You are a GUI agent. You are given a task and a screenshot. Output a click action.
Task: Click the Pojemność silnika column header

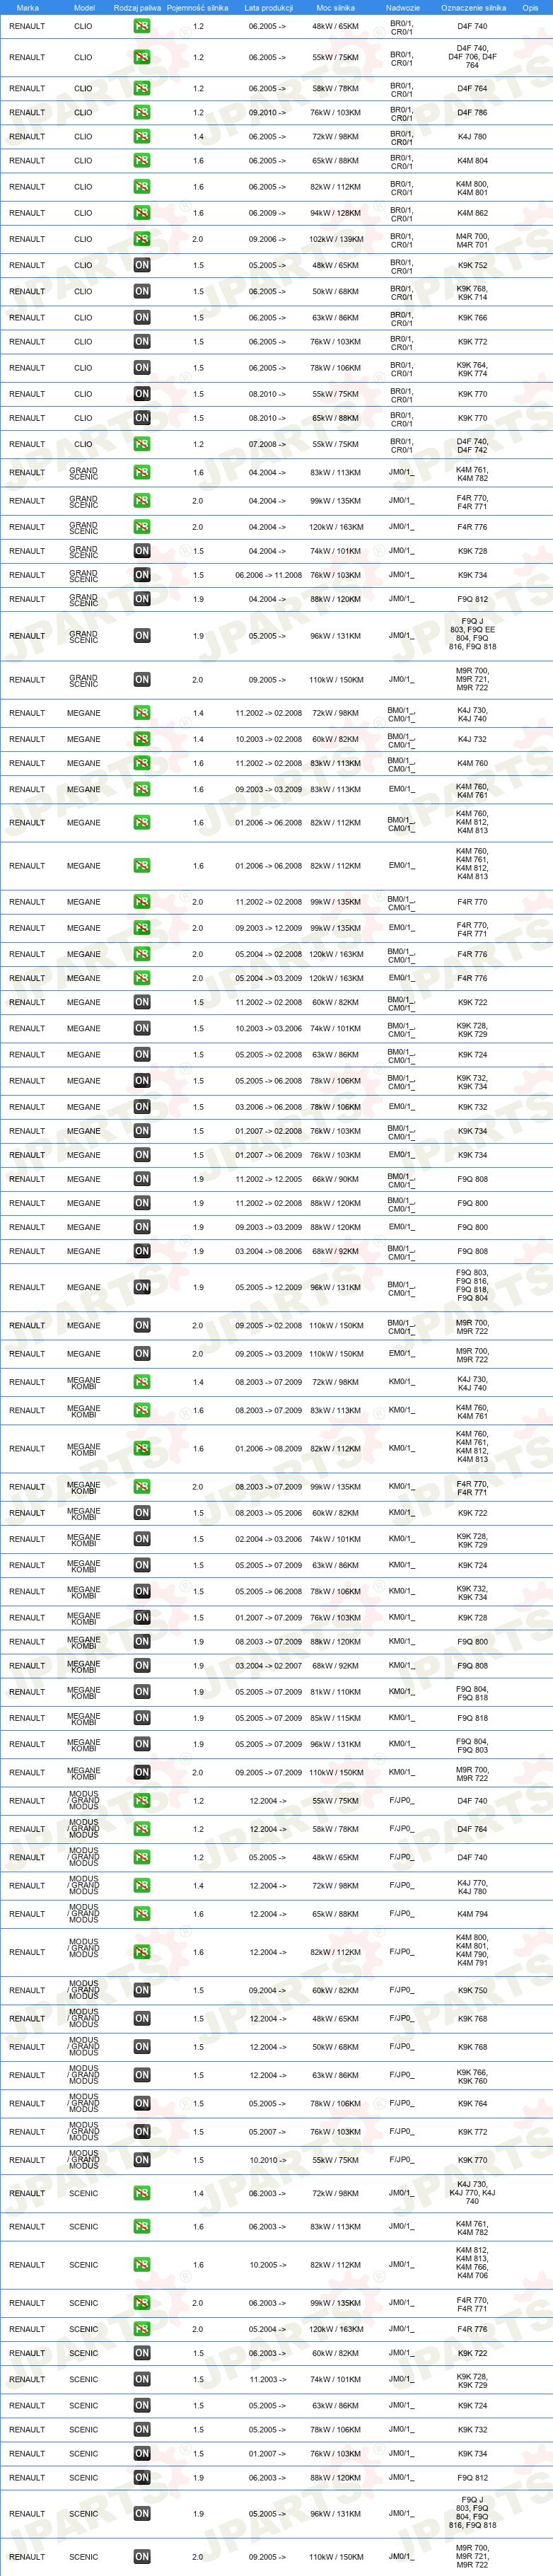pos(197,8)
